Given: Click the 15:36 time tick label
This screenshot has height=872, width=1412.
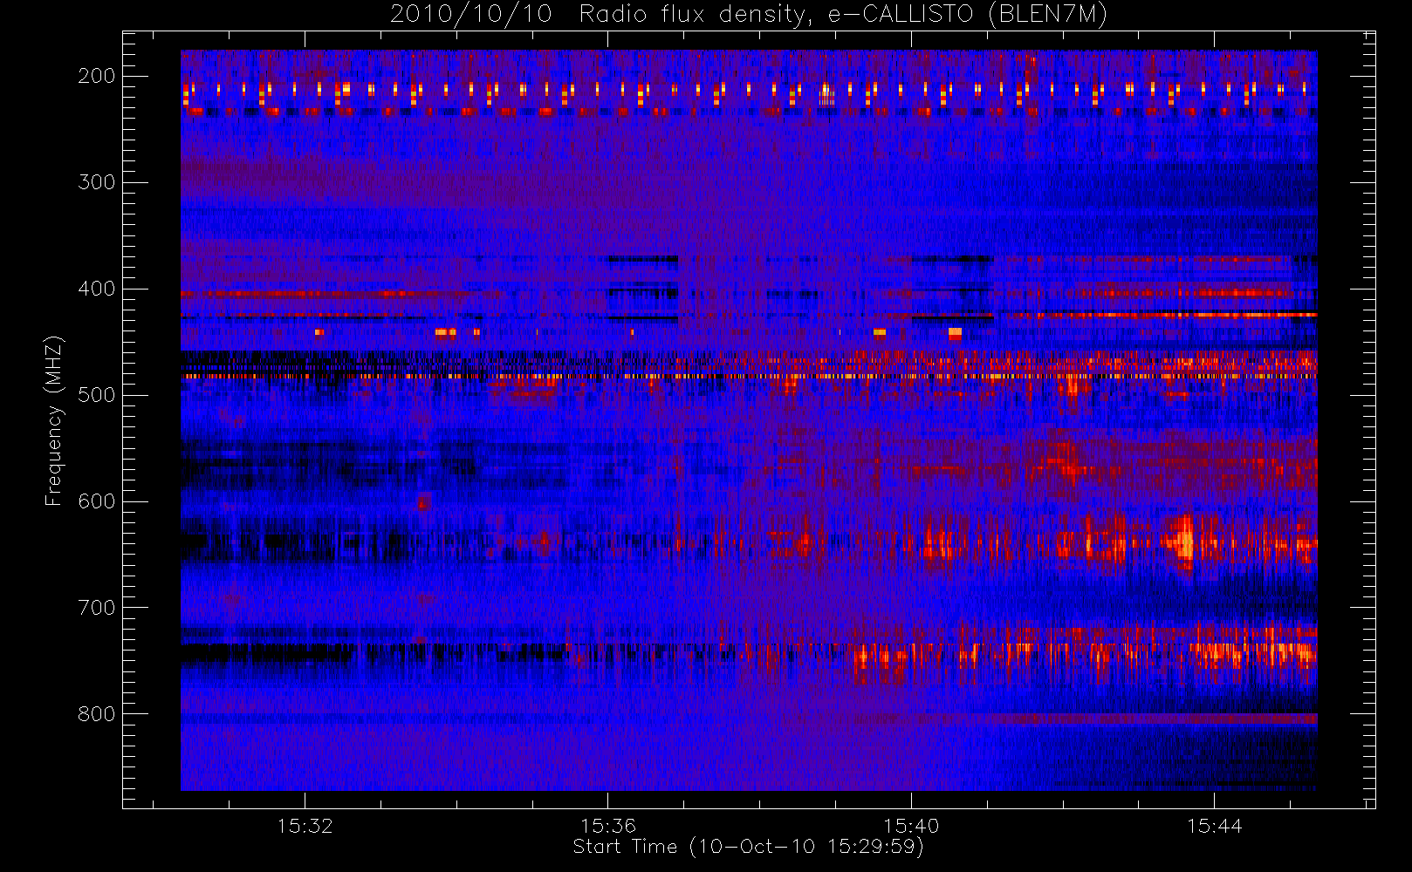Looking at the screenshot, I should [608, 826].
